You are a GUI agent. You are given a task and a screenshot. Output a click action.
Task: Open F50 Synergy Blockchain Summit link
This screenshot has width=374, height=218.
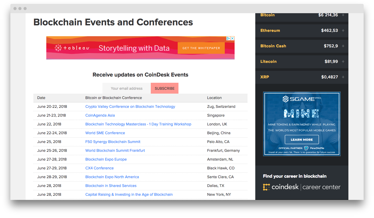[x=113, y=142]
